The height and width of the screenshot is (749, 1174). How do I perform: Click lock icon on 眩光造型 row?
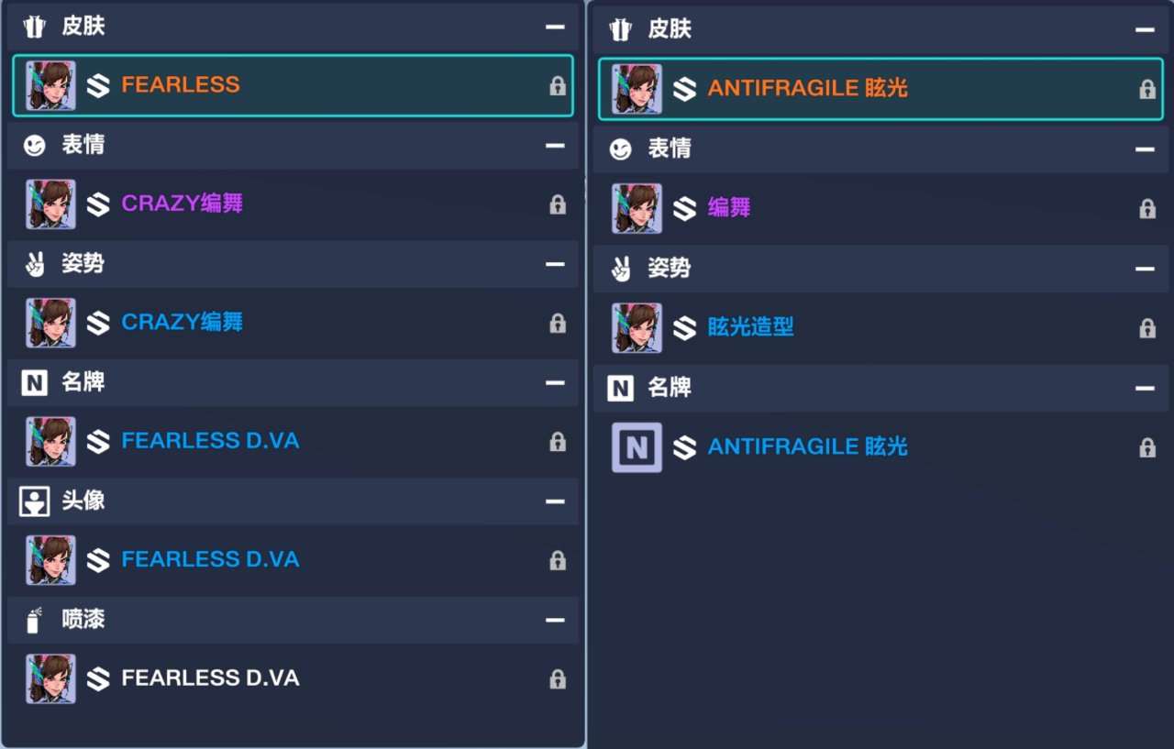pos(1146,328)
